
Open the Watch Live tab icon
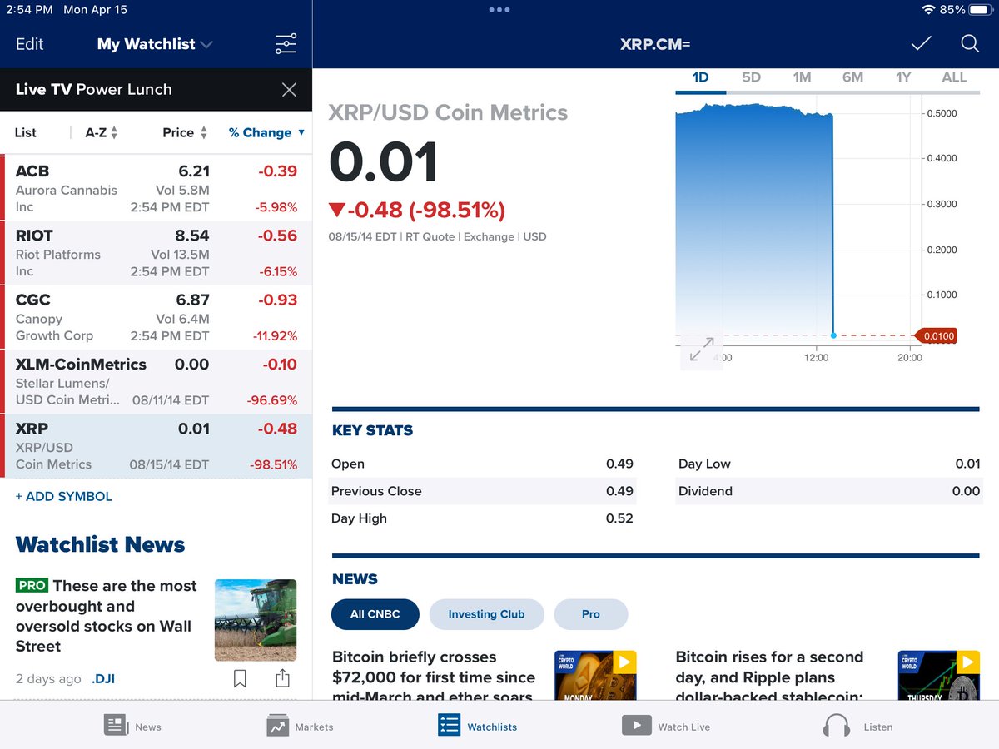(x=636, y=725)
